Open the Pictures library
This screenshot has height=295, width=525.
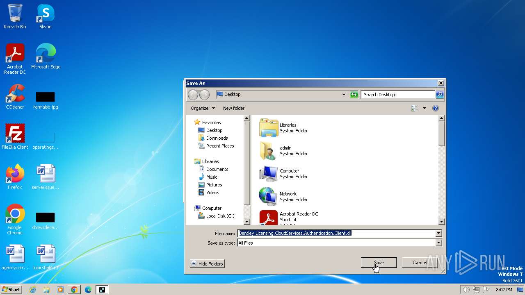coord(210,185)
